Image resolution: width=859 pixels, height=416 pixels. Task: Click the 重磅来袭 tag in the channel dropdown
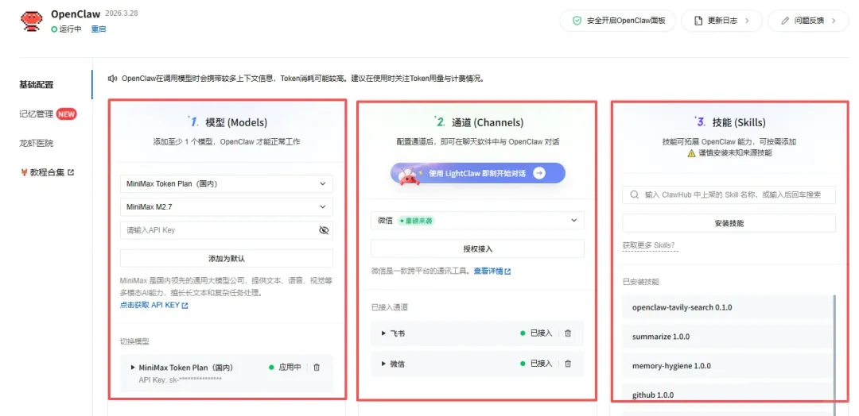pyautogui.click(x=416, y=220)
